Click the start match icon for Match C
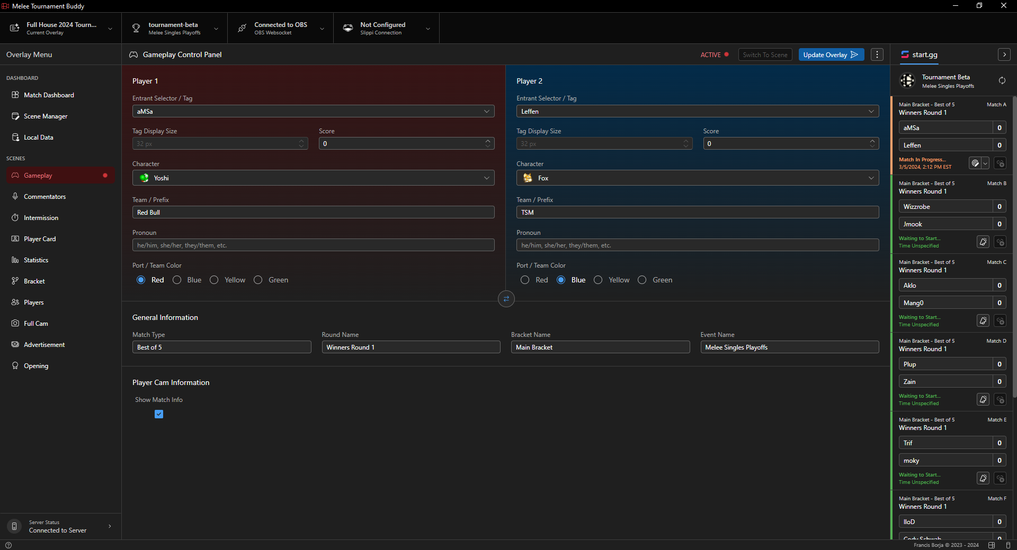 tap(983, 321)
